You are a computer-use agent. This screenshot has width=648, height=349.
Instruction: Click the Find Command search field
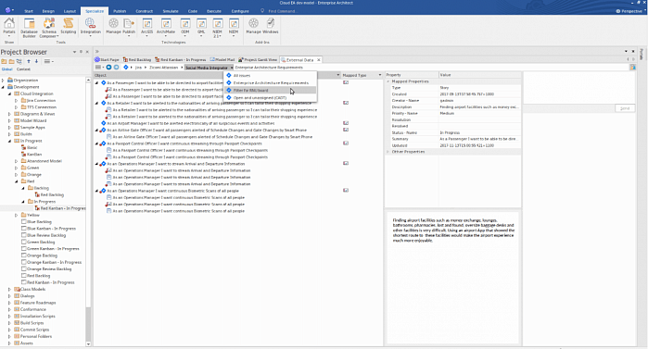coord(282,11)
